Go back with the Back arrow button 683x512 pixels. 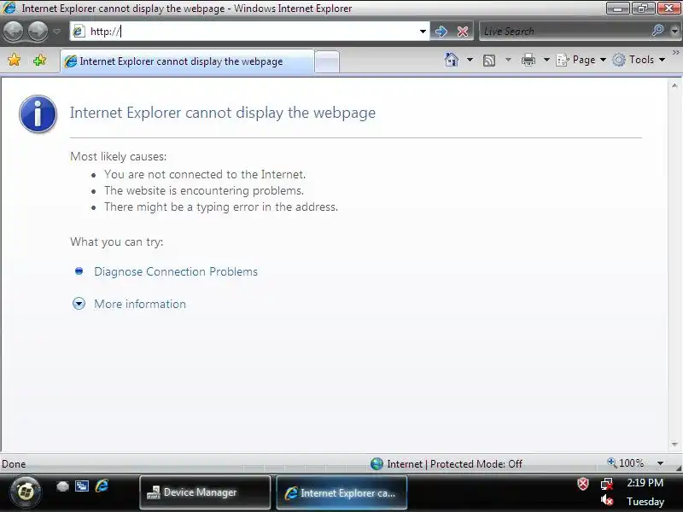pyautogui.click(x=14, y=32)
